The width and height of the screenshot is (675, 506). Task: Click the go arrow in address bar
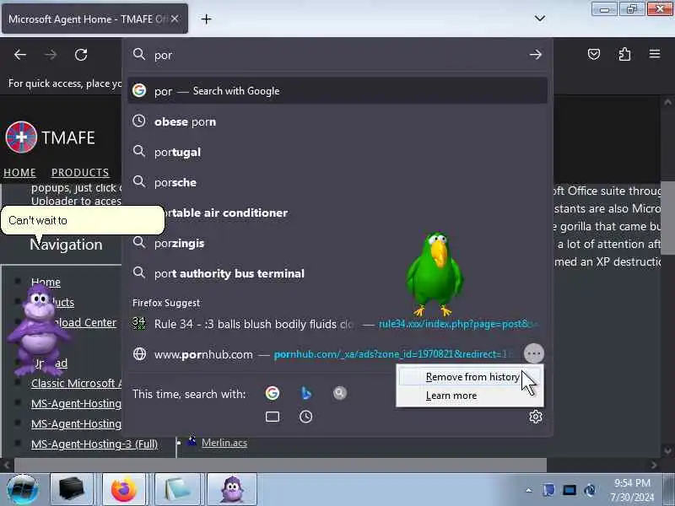(536, 55)
